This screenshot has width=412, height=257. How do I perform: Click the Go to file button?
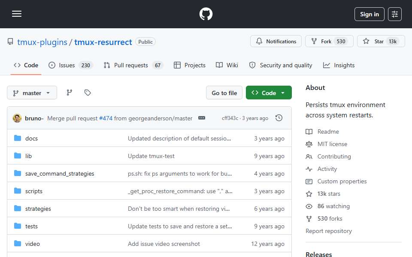pyautogui.click(x=224, y=93)
